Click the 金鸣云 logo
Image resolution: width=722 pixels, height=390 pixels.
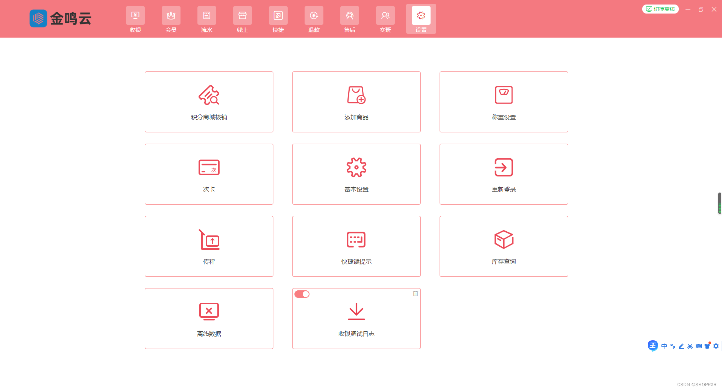click(x=60, y=18)
